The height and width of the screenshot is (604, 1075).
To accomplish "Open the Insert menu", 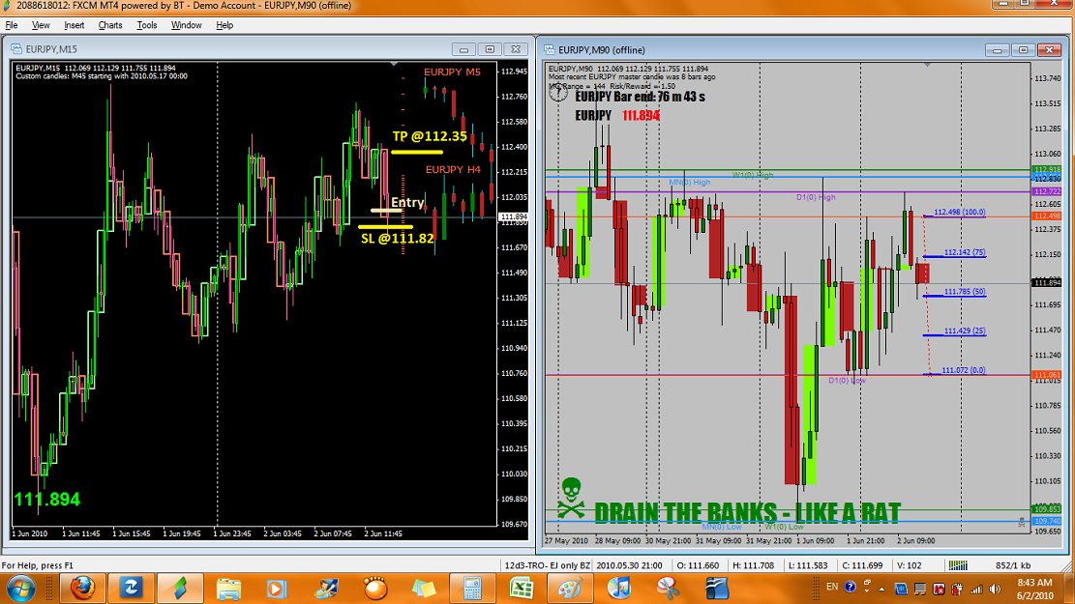I will click(75, 25).
